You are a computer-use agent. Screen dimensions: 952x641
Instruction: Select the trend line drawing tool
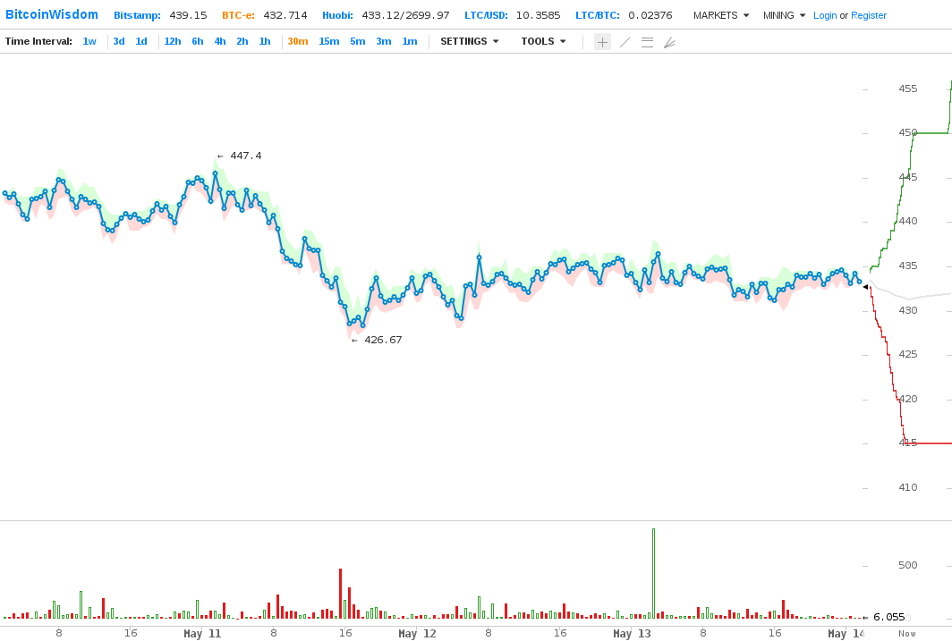point(625,42)
